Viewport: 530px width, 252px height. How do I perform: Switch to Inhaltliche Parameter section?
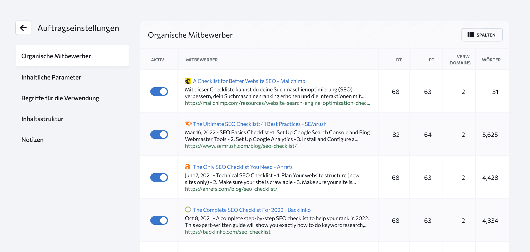click(x=51, y=77)
